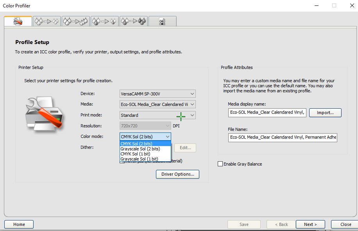
Task: Open the disabled Resolution 720x720 dropdown
Action: pyautogui.click(x=145, y=126)
